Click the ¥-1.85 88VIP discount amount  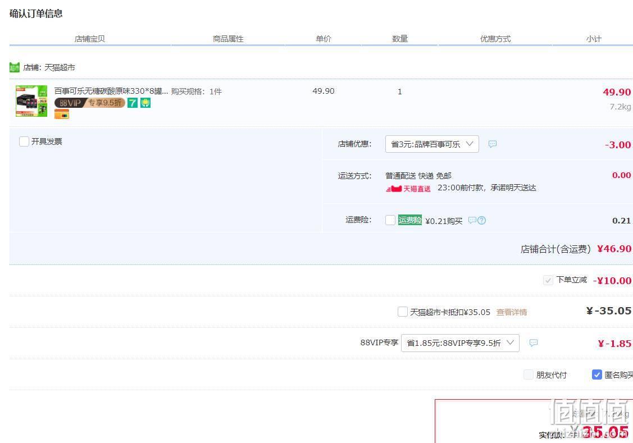(x=614, y=344)
